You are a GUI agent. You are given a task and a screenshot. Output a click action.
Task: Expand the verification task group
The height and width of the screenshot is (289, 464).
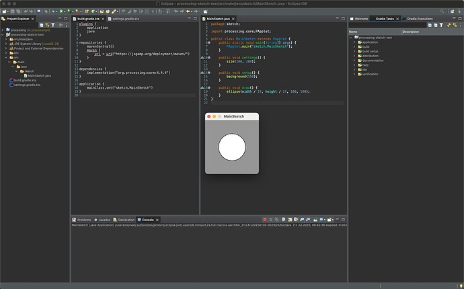pyautogui.click(x=354, y=74)
